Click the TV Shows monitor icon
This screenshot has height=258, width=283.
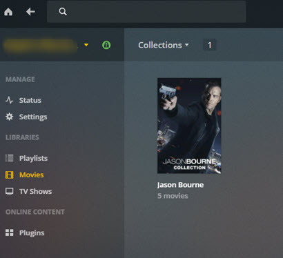point(10,191)
